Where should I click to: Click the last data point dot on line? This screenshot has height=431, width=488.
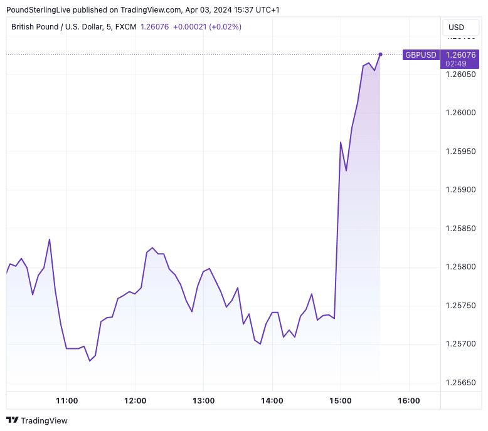coord(380,55)
